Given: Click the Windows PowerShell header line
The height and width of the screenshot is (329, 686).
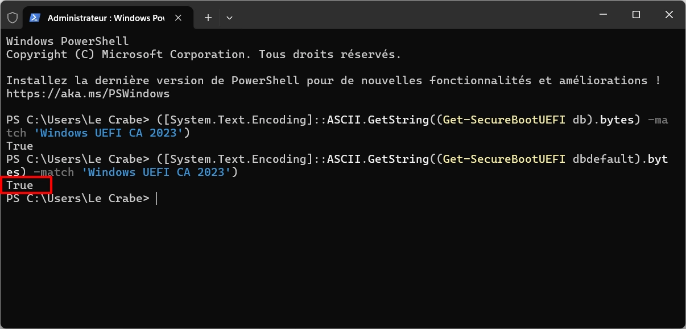Looking at the screenshot, I should 67,42.
